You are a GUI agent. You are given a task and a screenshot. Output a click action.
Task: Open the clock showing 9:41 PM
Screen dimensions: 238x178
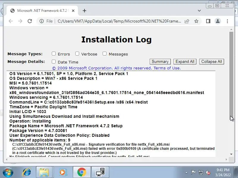[223, 172]
